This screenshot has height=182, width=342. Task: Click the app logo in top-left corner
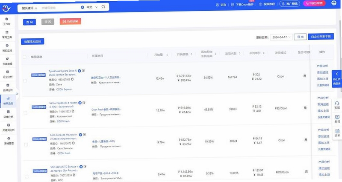(x=6, y=8)
